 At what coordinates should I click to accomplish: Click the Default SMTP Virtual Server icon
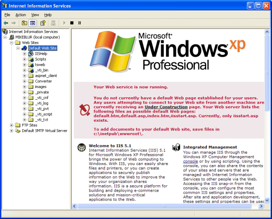(18, 131)
